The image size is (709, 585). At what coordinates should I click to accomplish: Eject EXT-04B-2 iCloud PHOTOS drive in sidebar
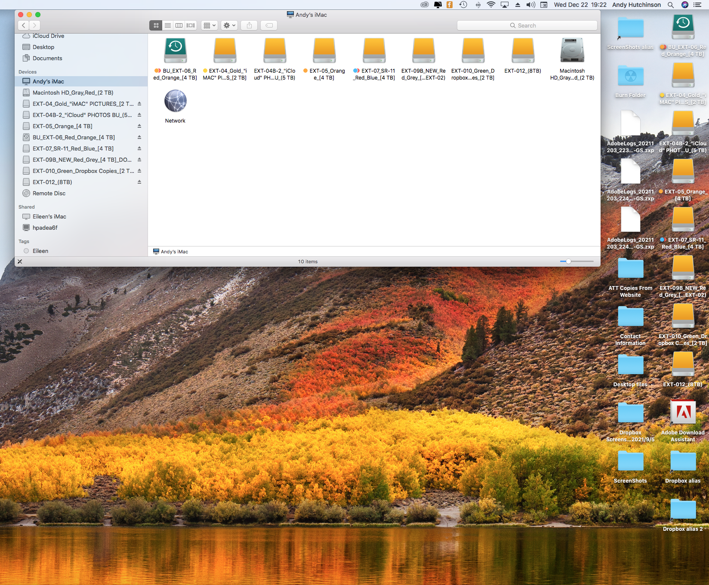(x=139, y=115)
